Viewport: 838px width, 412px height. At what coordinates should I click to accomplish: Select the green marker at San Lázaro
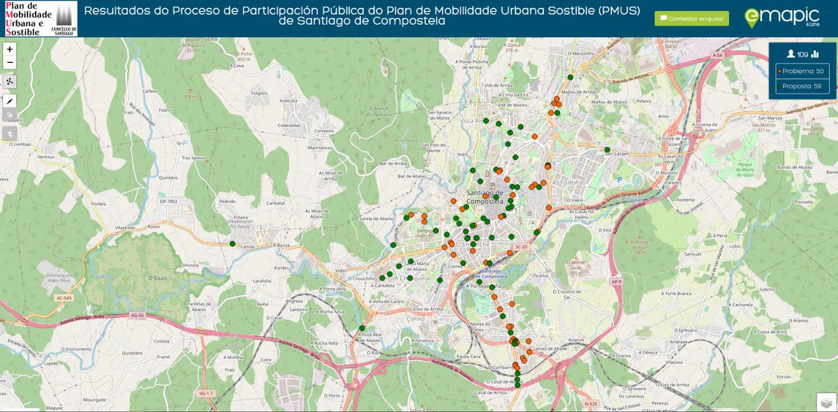click(x=607, y=149)
